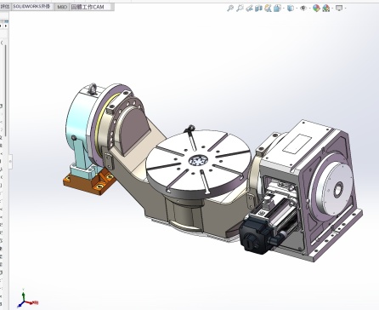Select the Previous View icon

pyautogui.click(x=249, y=9)
